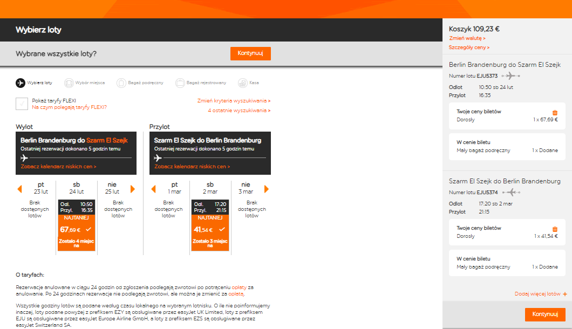Show later outbound dates with right arrow
This screenshot has height=329, width=572.
[x=133, y=189]
